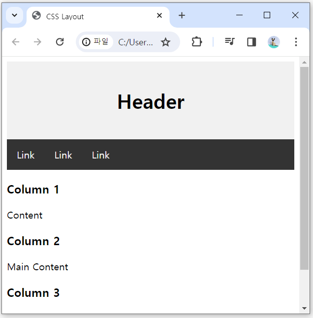Click the Content paragraph under Column 1

click(x=25, y=215)
